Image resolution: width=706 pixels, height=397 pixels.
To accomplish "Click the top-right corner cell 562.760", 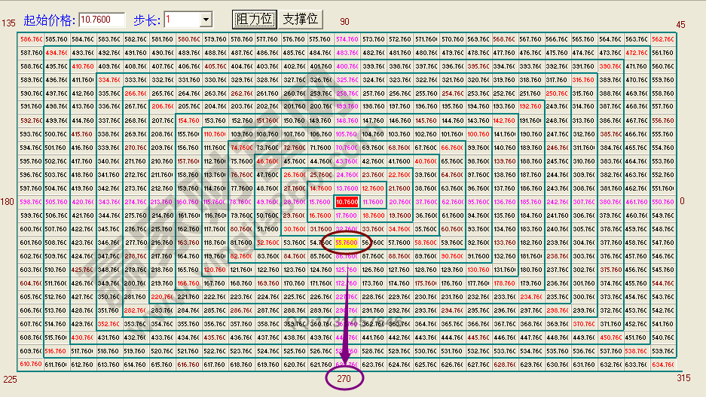I will (662, 39).
